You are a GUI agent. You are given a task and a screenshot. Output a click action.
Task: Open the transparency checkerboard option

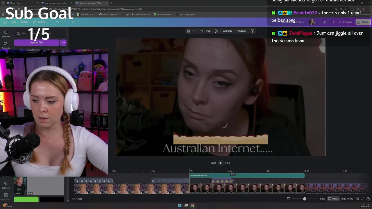pos(217,31)
